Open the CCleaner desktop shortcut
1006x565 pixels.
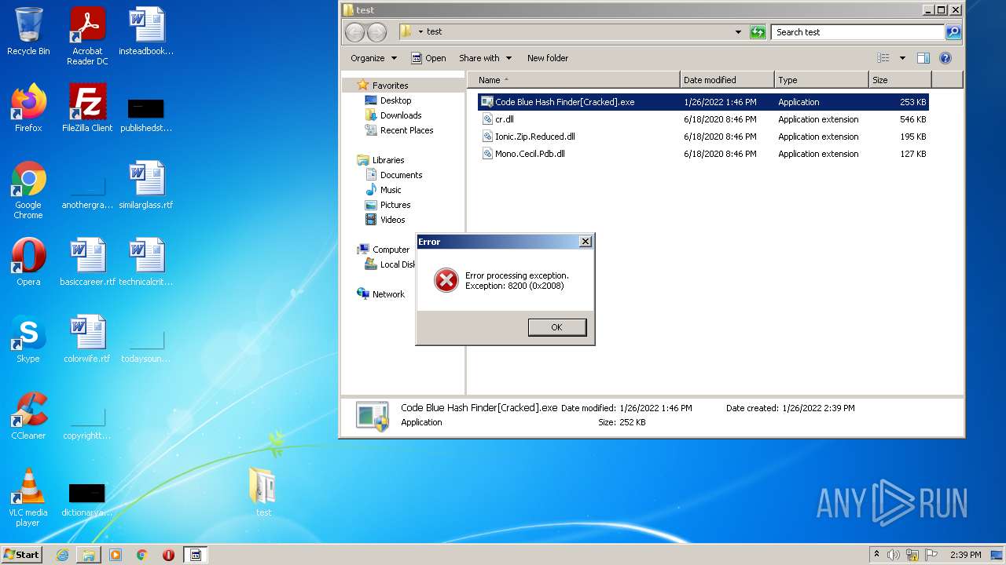tap(28, 416)
